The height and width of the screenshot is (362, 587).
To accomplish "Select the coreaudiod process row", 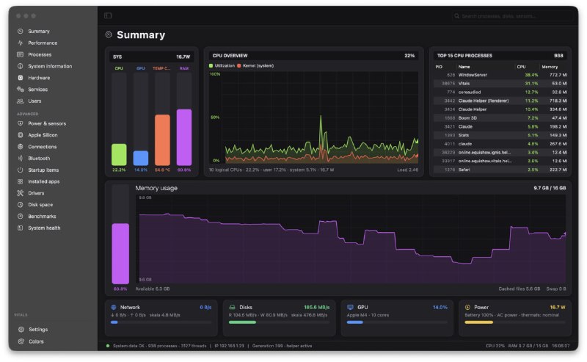I will point(500,93).
